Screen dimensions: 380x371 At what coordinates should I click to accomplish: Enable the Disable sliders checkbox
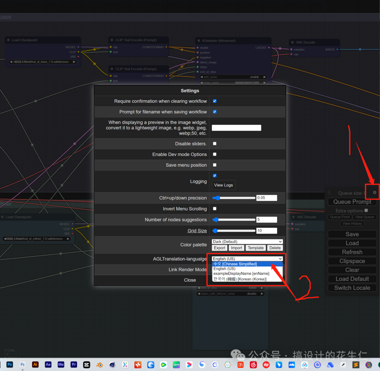pos(215,143)
